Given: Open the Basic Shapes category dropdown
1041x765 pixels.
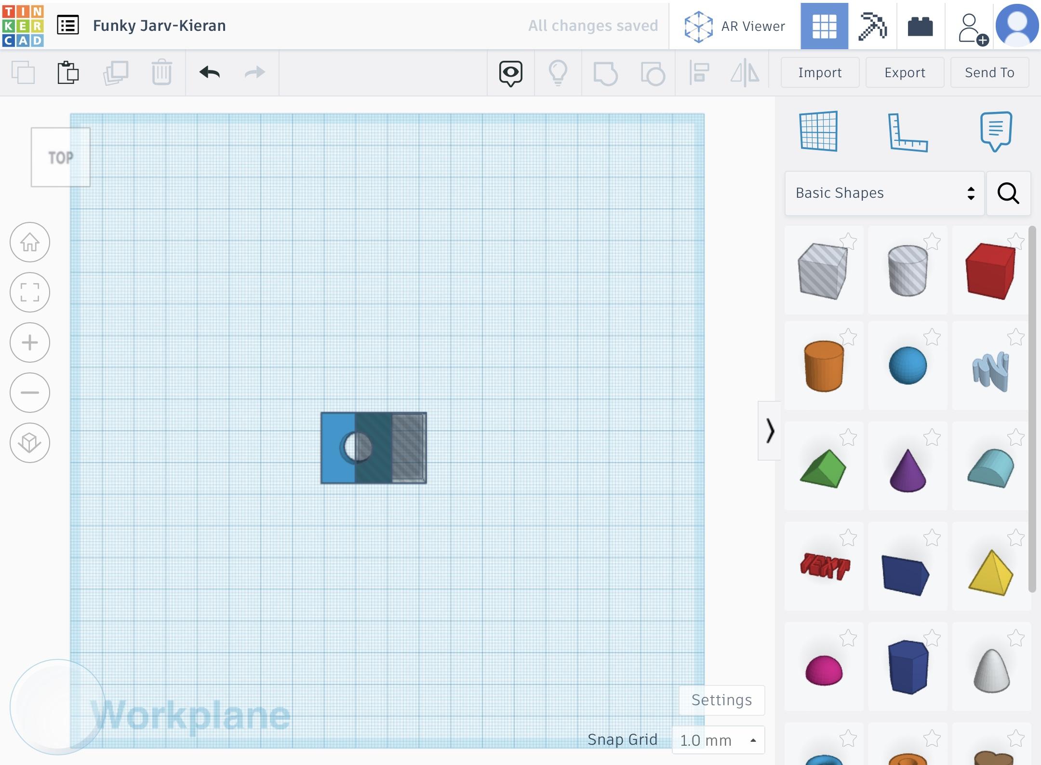Looking at the screenshot, I should click(884, 193).
